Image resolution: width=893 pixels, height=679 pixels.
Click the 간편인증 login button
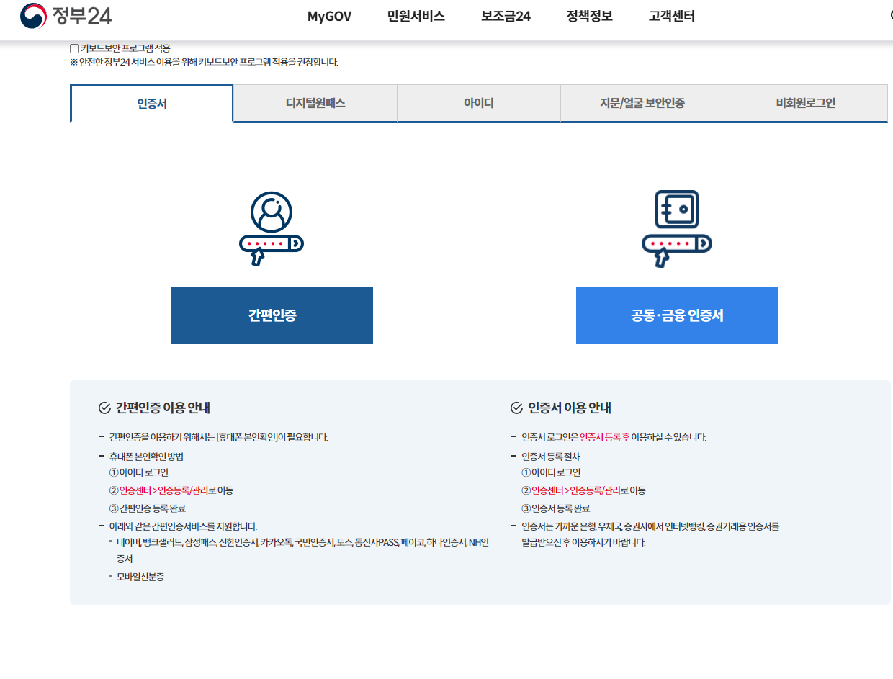tap(272, 315)
